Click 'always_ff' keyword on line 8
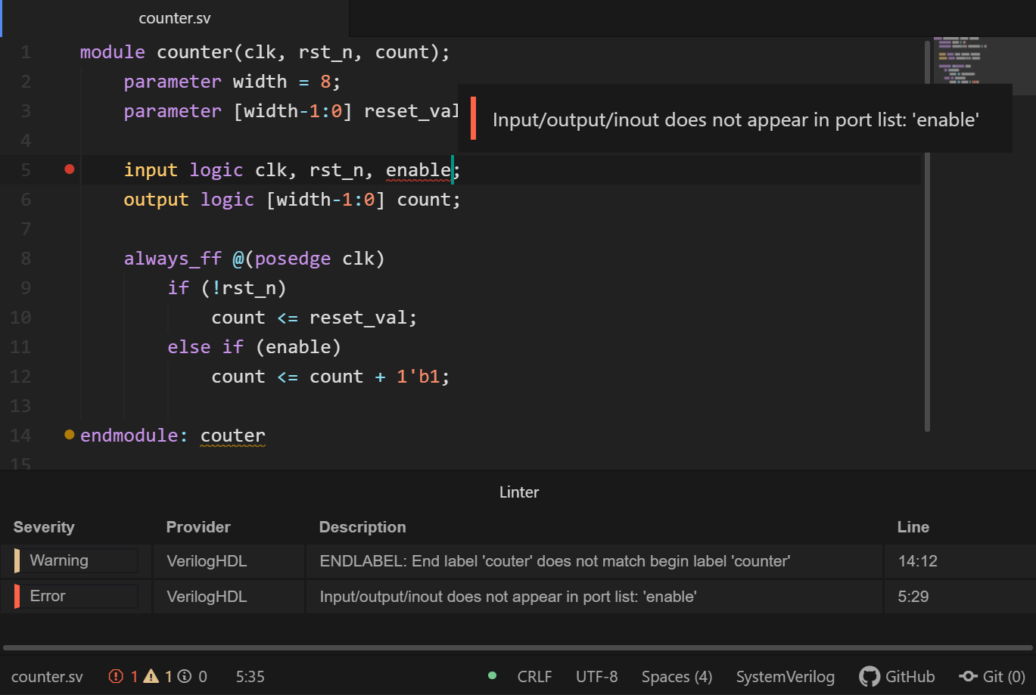The width and height of the screenshot is (1036, 695). point(173,259)
